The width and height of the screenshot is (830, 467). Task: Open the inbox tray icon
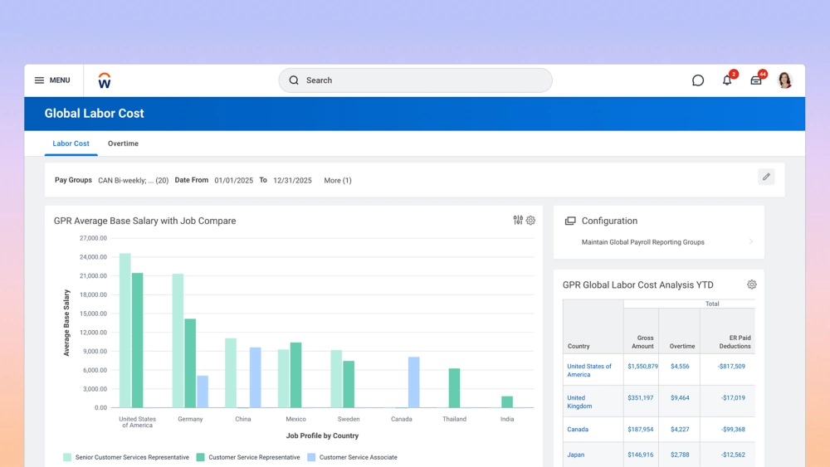click(x=756, y=80)
